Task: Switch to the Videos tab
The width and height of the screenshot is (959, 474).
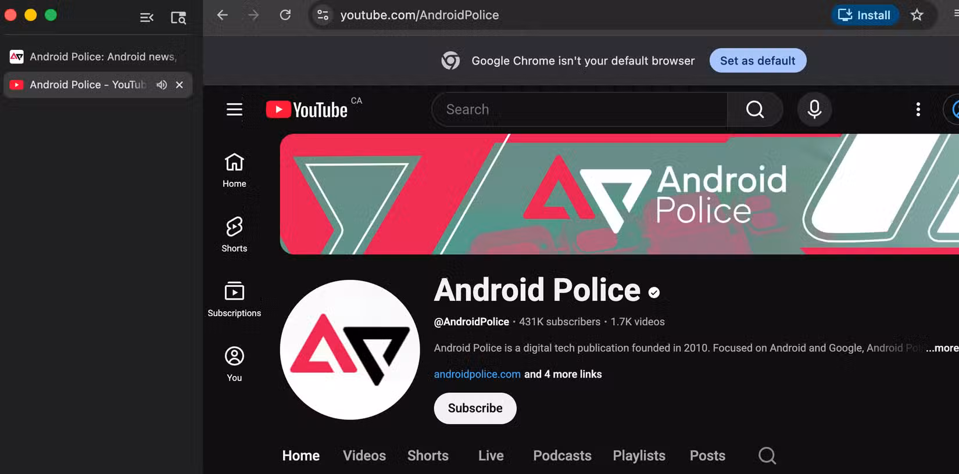Action: tap(364, 455)
